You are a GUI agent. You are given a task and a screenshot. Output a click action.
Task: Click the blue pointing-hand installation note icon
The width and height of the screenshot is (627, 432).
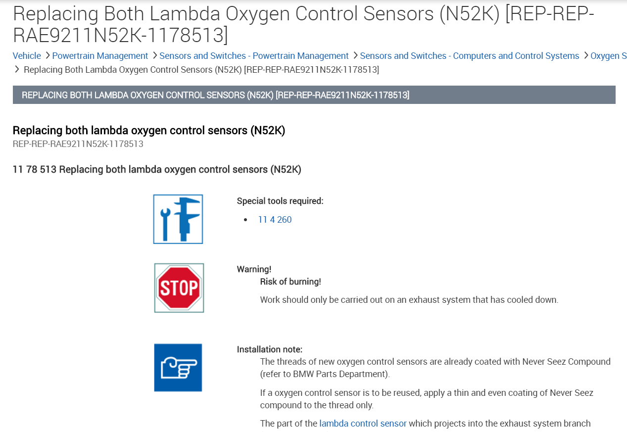coord(178,368)
